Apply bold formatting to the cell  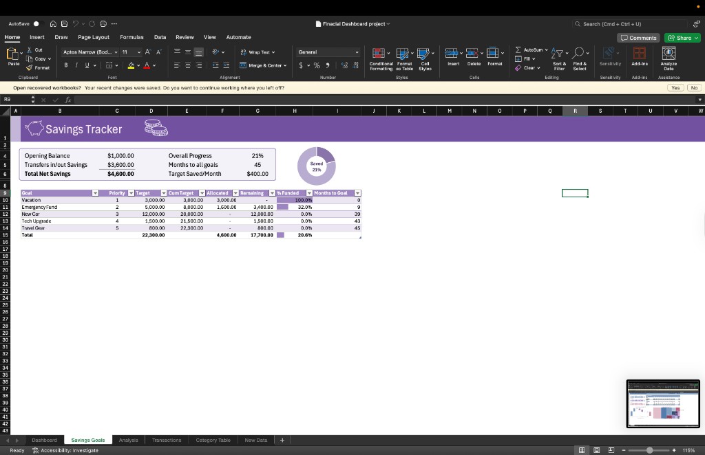[x=67, y=65]
